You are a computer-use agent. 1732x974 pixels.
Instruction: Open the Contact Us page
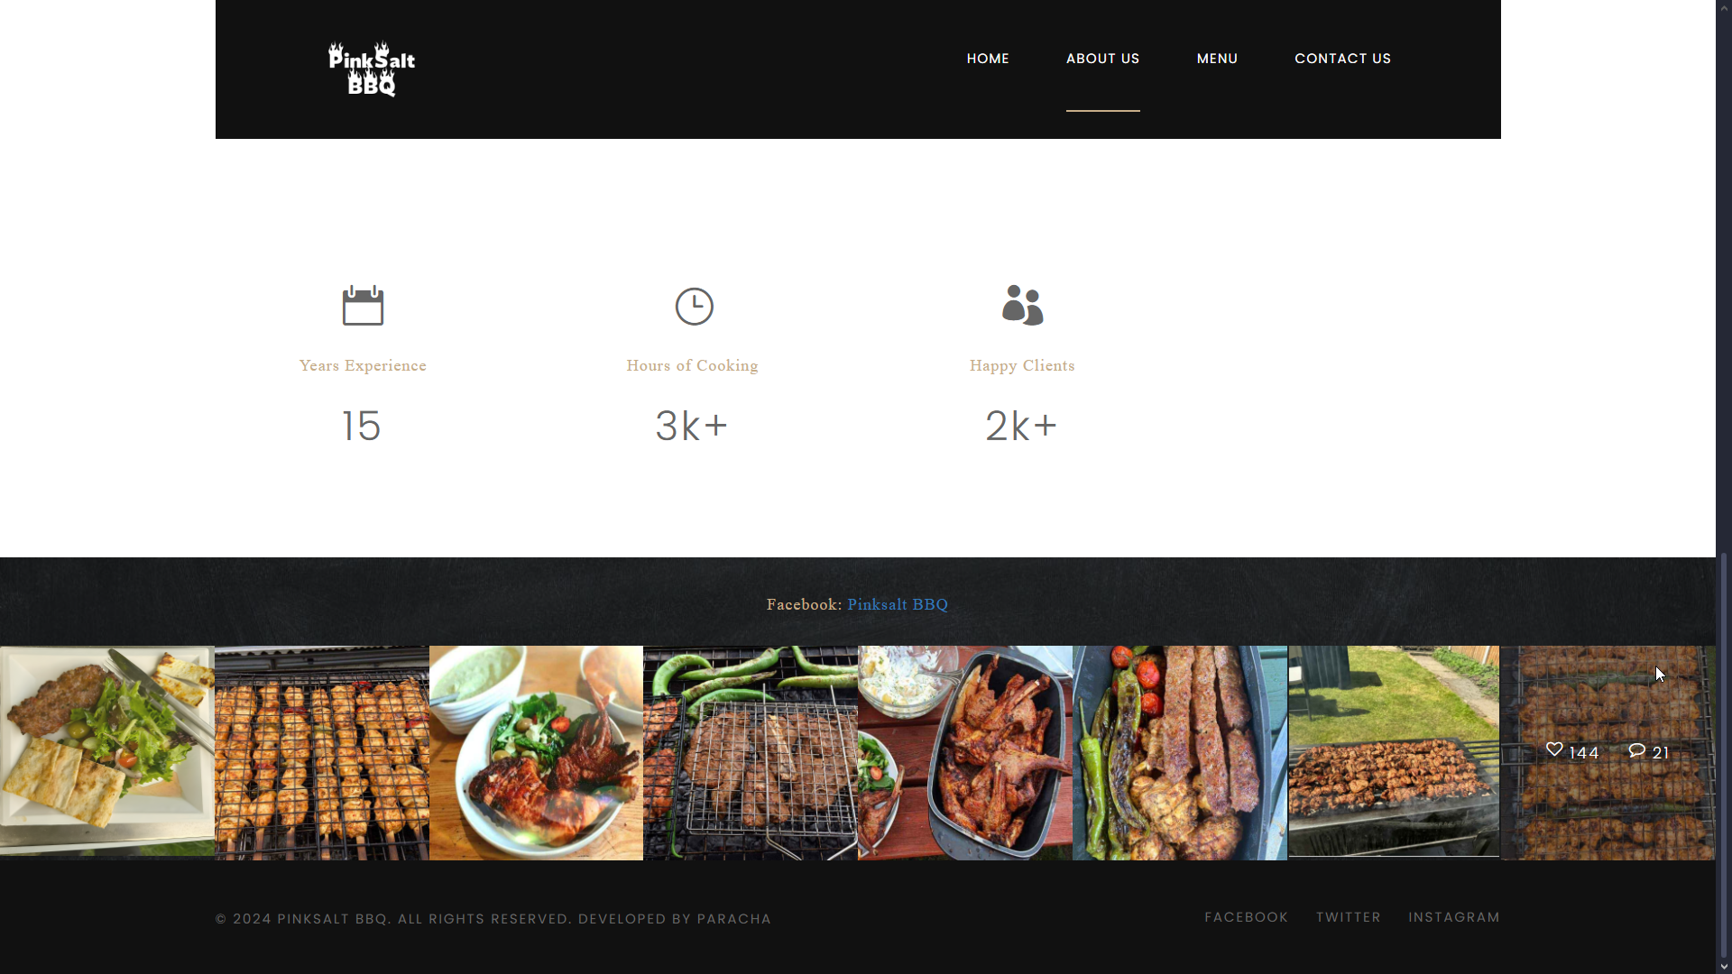[x=1342, y=59]
